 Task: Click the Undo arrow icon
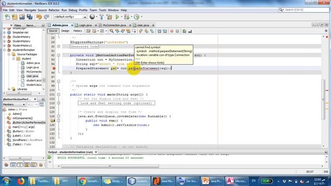(x=39, y=17)
